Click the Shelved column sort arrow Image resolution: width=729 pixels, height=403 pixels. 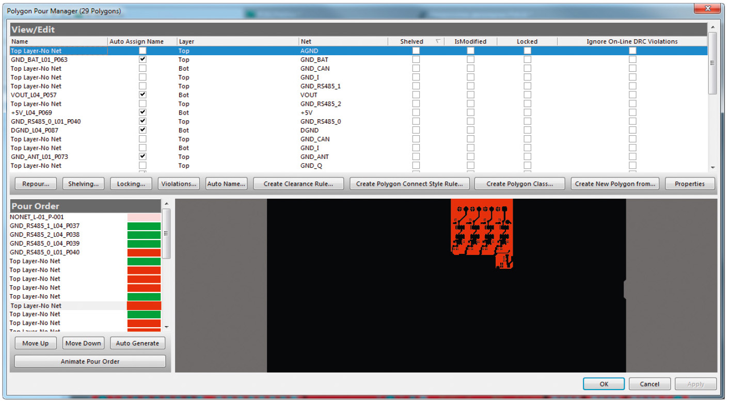(438, 41)
